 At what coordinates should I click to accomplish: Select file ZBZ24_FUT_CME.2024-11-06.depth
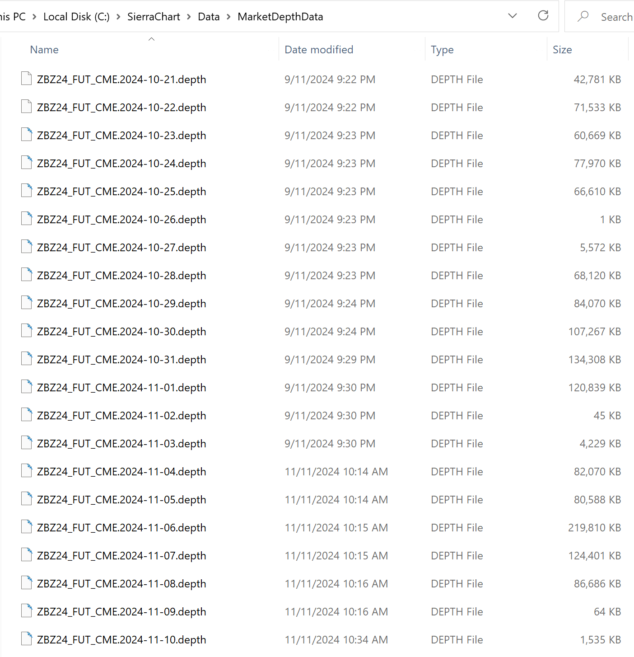121,528
